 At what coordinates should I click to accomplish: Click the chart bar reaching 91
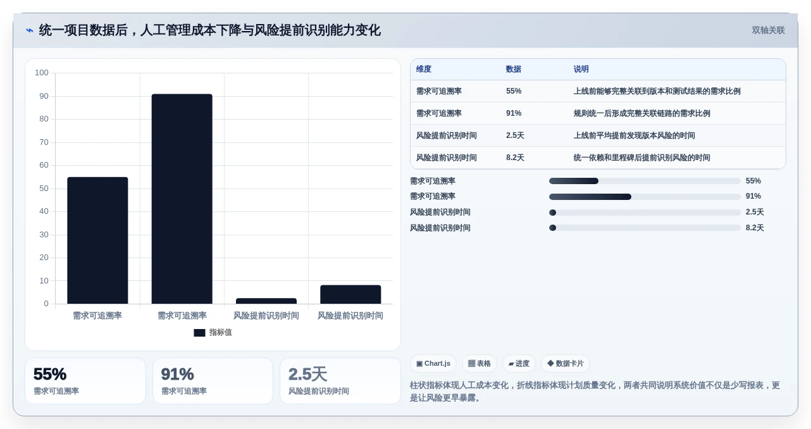click(182, 199)
